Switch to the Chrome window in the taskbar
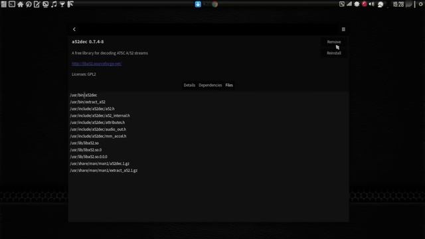 coord(214,4)
